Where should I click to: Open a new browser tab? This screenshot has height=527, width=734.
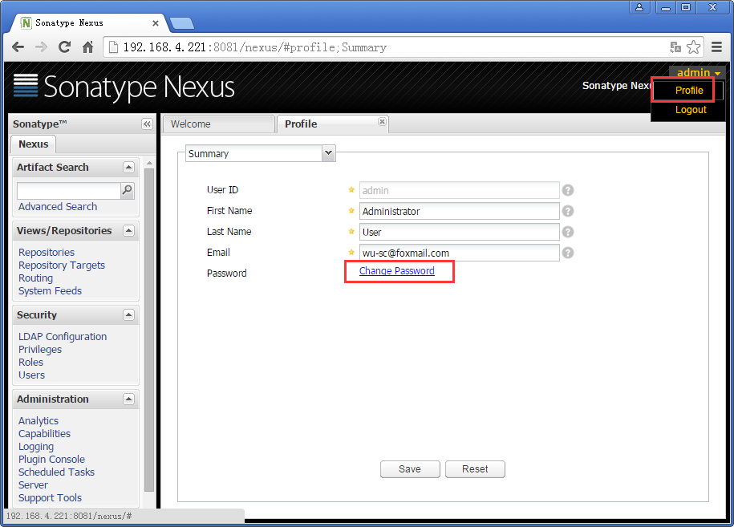point(181,23)
